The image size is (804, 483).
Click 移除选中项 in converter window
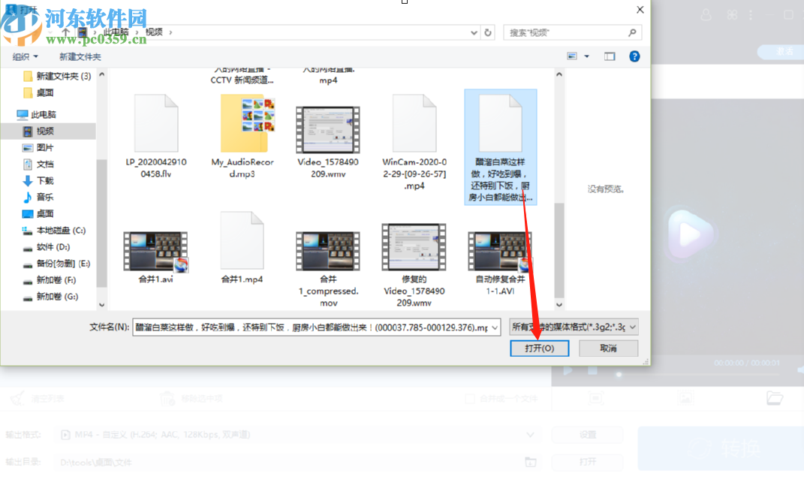coord(191,398)
